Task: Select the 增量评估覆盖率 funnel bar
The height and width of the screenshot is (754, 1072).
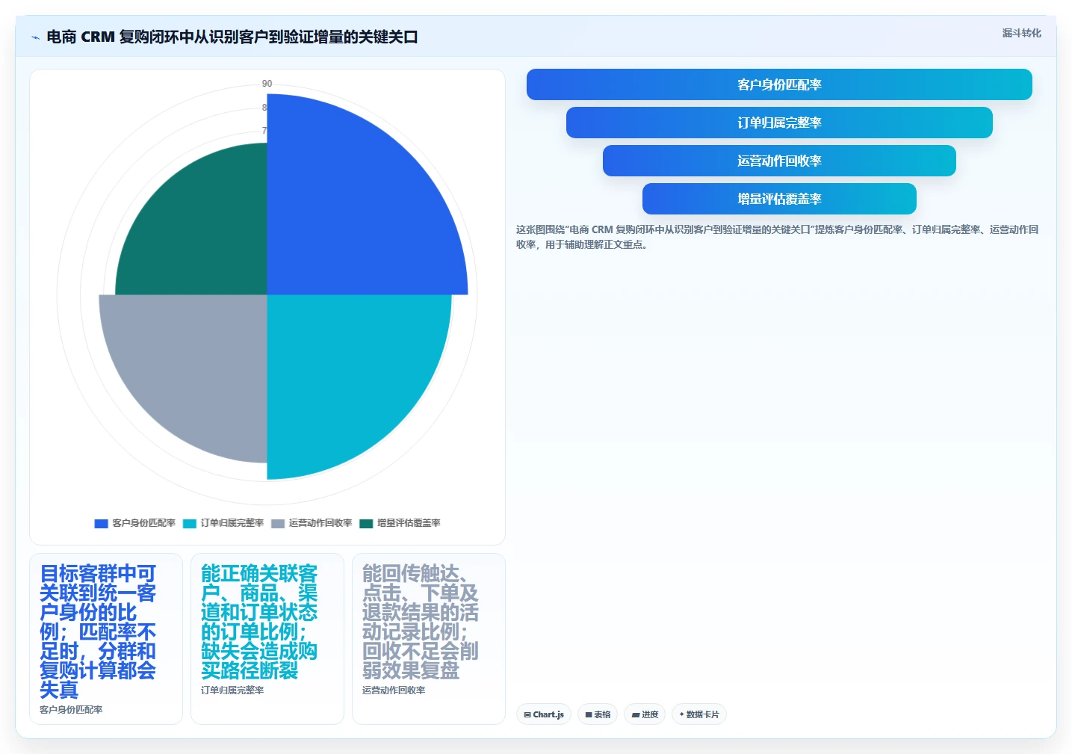Action: [779, 199]
